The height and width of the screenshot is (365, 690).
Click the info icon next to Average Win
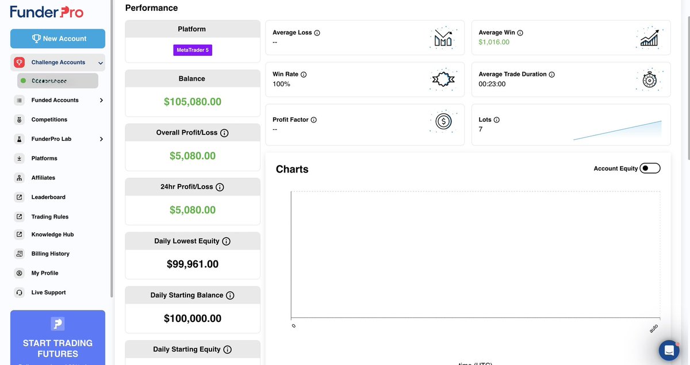click(520, 33)
